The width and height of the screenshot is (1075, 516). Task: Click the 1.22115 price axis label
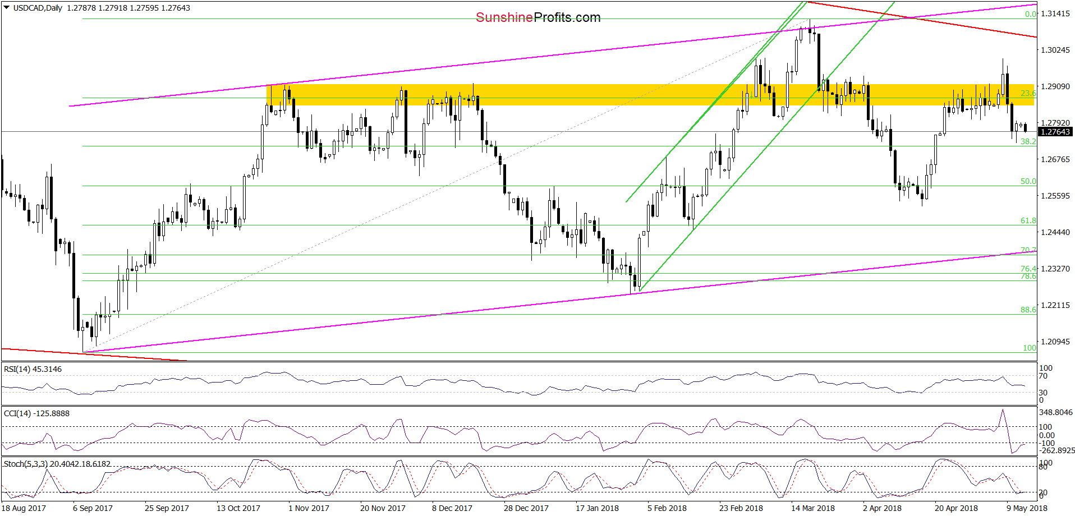1055,305
